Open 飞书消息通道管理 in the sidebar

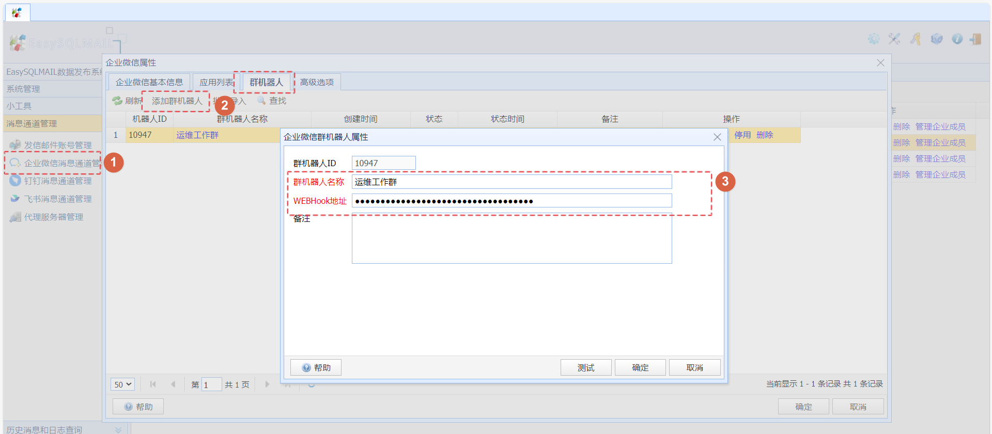51,199
